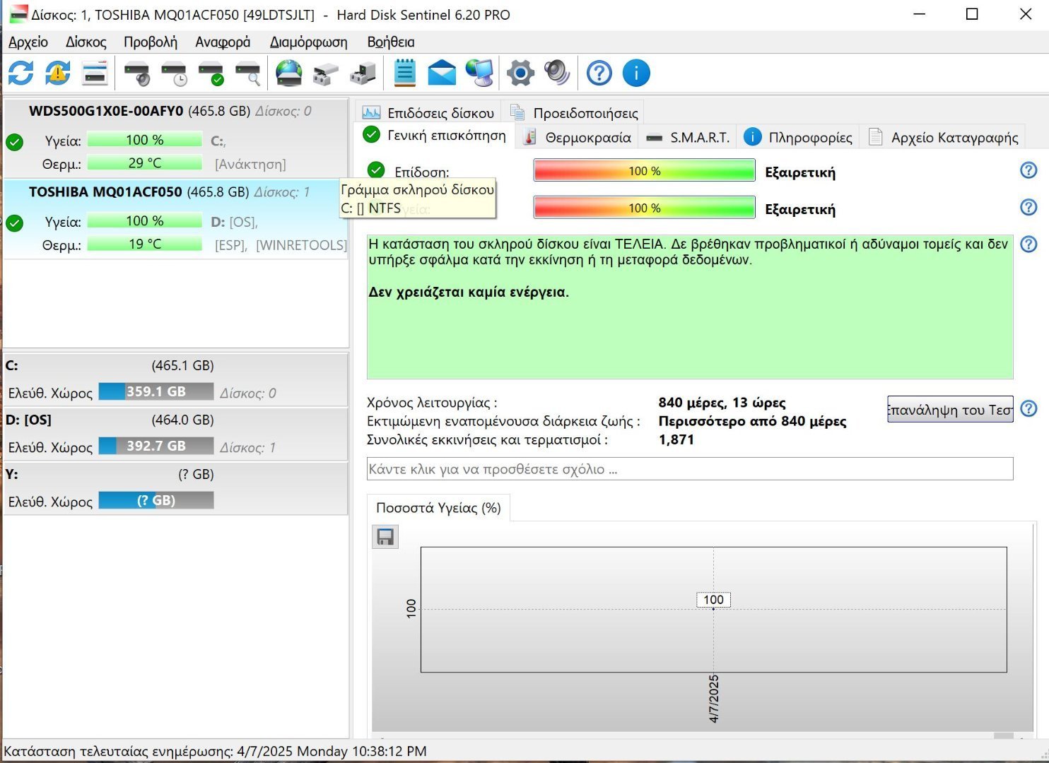This screenshot has width=1049, height=763.
Task: Click the 100 data point label in graph
Action: (713, 600)
